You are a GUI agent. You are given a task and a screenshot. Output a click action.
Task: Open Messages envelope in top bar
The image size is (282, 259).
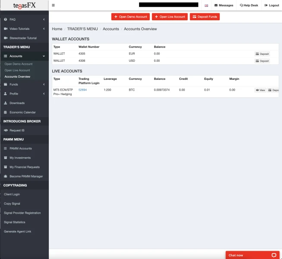point(224,5)
